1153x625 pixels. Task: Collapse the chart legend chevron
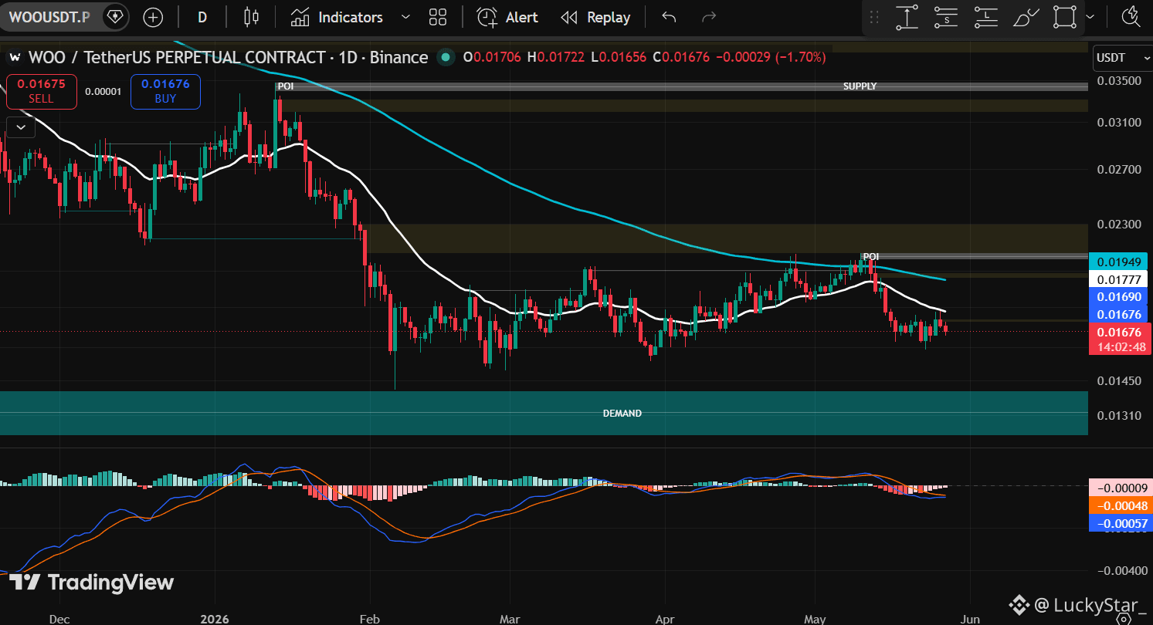click(x=20, y=126)
